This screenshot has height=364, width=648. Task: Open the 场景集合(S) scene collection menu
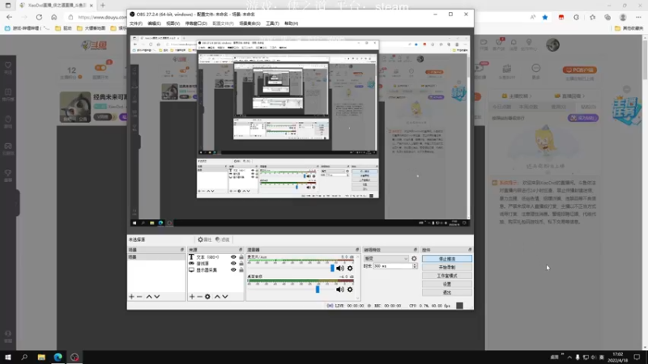(x=249, y=23)
